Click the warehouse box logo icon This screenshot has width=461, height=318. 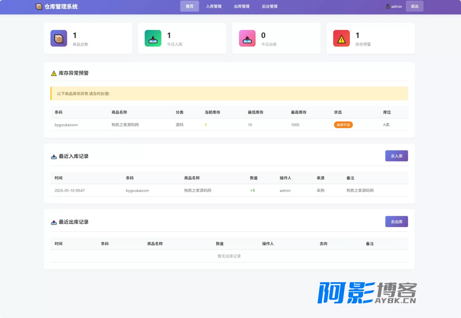click(39, 7)
